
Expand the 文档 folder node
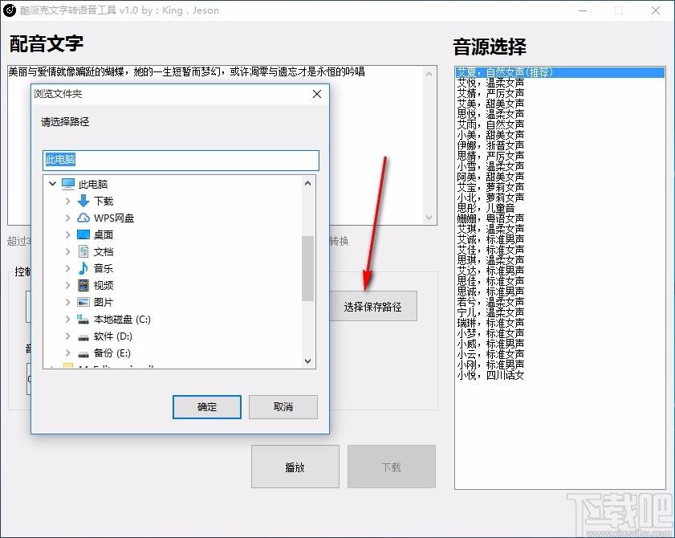67,251
